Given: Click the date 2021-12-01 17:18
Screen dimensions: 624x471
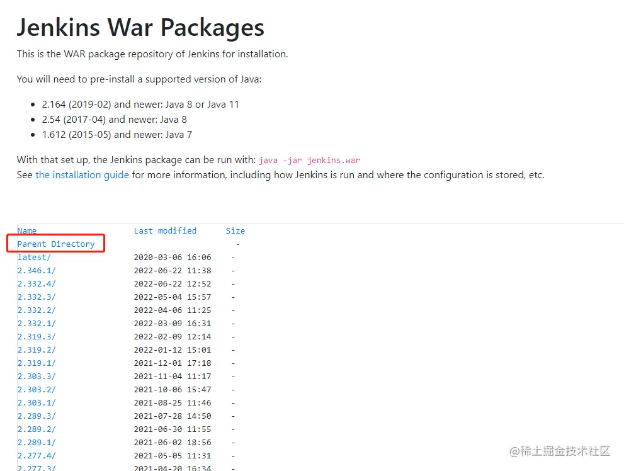Looking at the screenshot, I should tap(173, 363).
